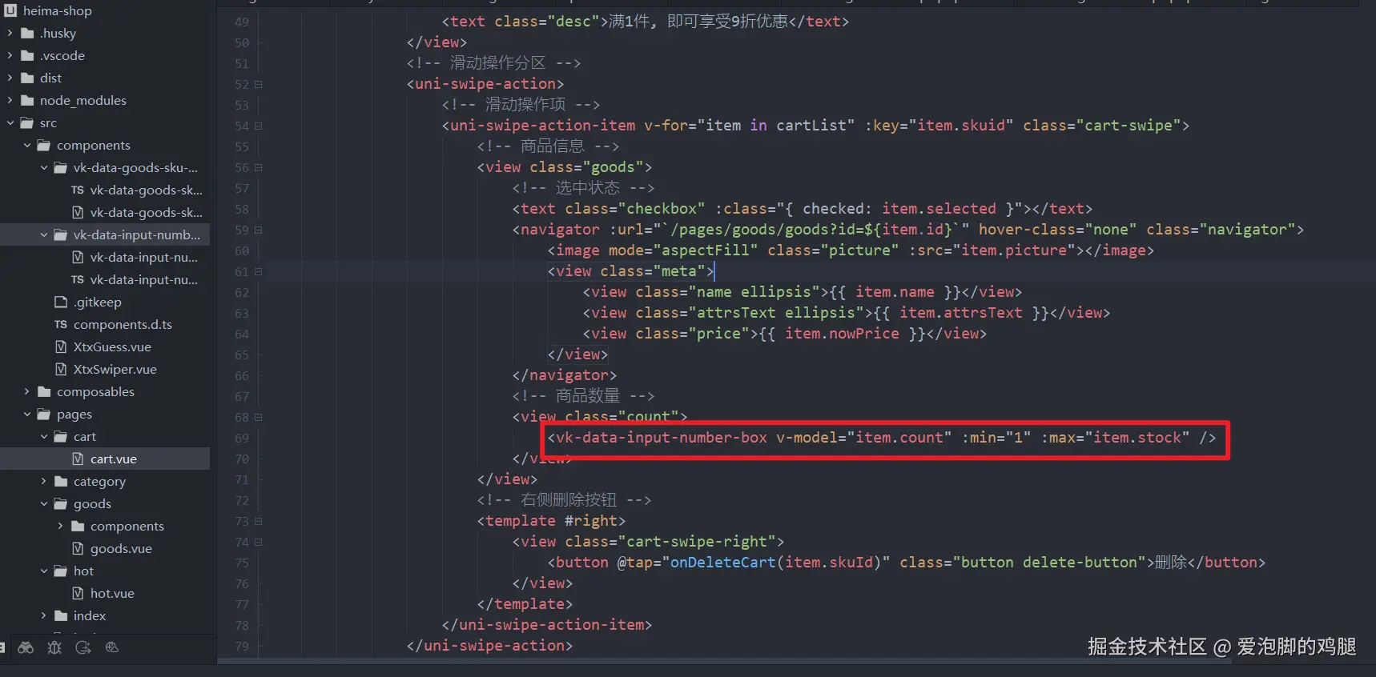Click the hot.vue file icon
The image size is (1376, 677).
(78, 593)
